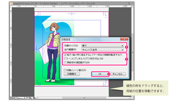The image size is (176, 101).
Task: Enable 印刷イメージ表示 checkbox
Action: coord(65,70)
